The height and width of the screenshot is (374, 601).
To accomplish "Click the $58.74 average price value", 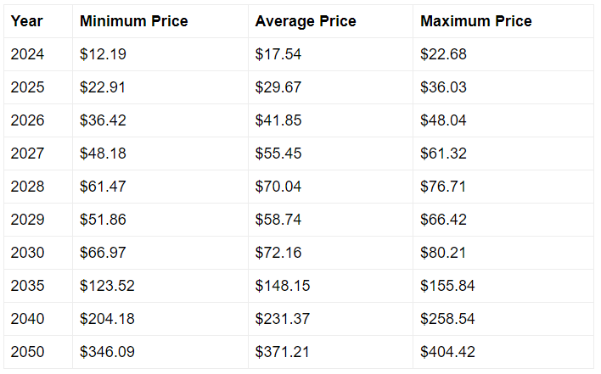I will pos(278,220).
